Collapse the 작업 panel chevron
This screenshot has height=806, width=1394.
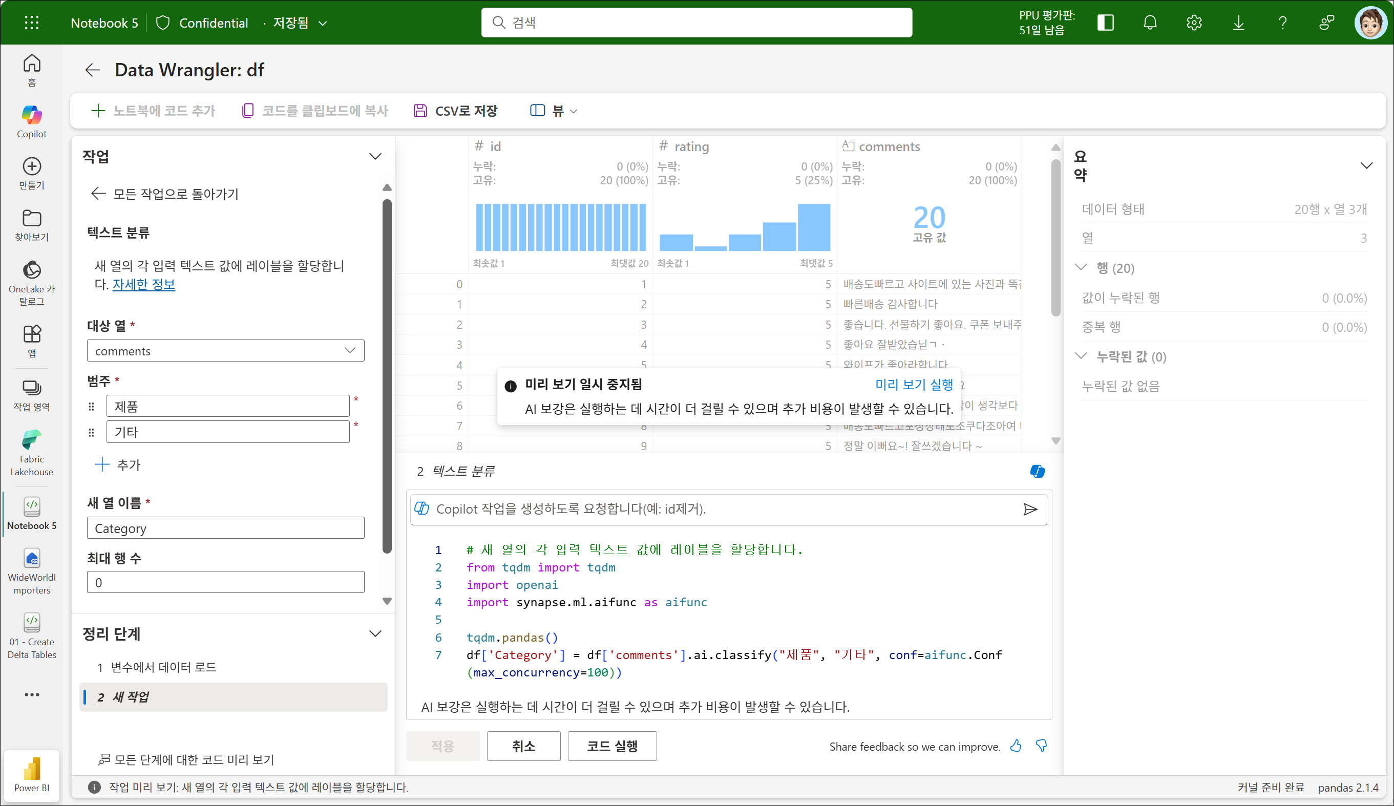click(x=375, y=157)
